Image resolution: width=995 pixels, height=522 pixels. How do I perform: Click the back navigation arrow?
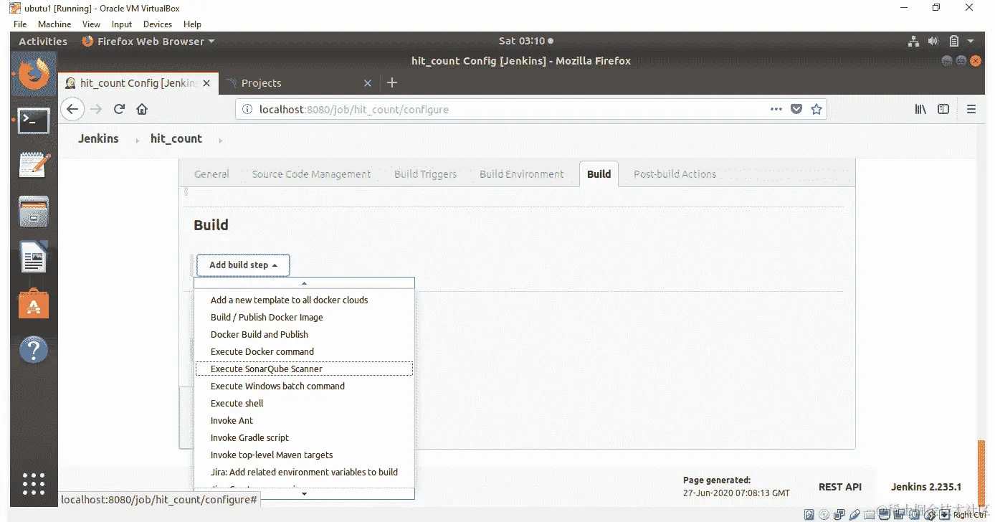72,108
